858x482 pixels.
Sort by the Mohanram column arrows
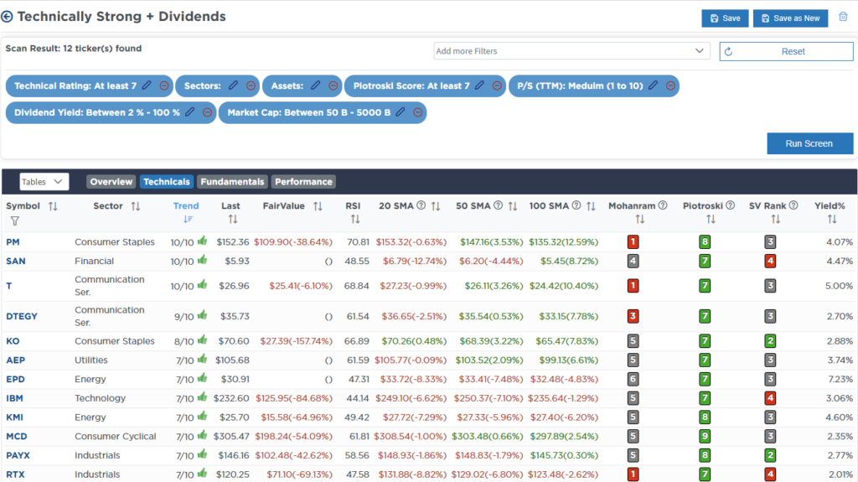(x=639, y=219)
